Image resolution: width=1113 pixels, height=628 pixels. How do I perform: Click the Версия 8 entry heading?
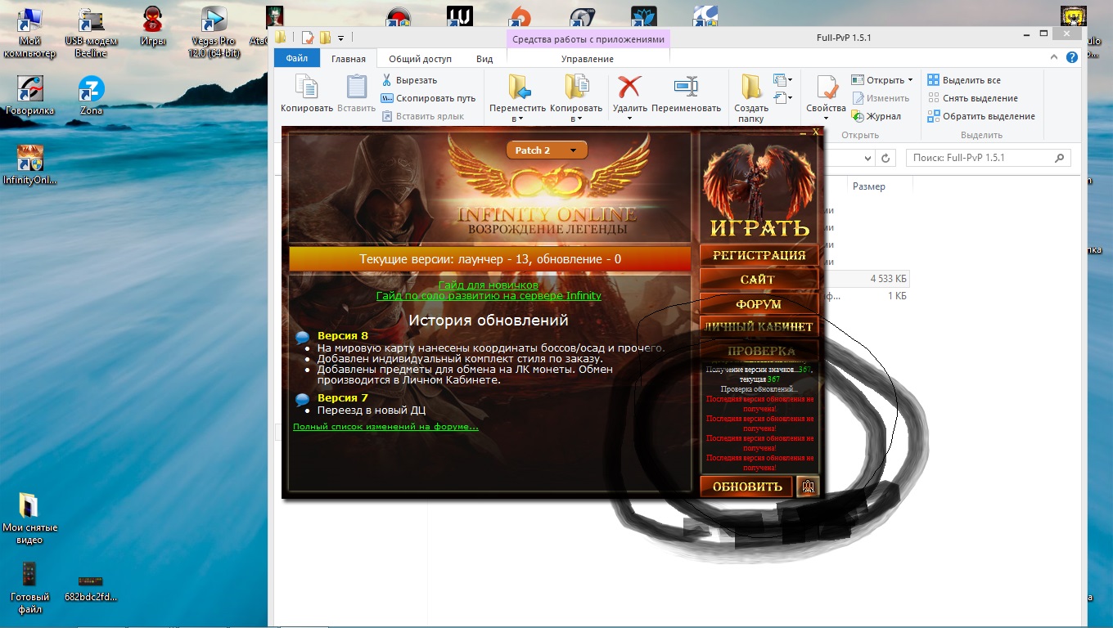click(343, 336)
